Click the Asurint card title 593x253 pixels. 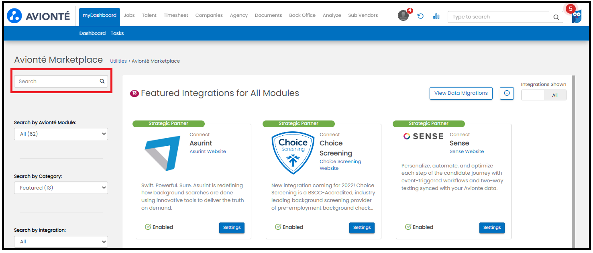(201, 143)
